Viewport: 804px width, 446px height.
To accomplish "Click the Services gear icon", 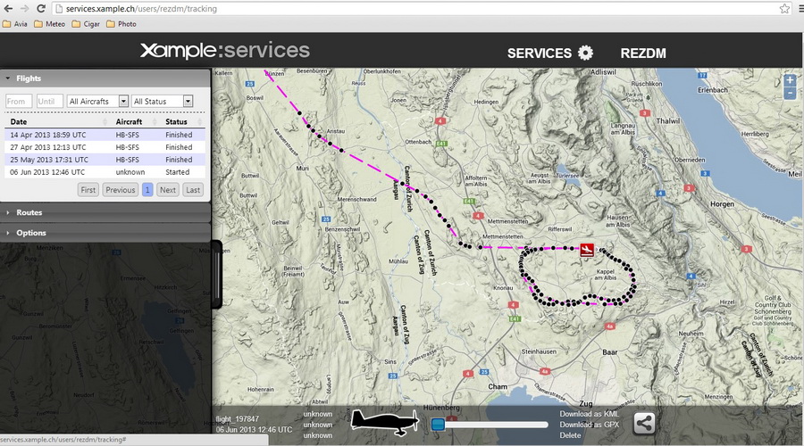I will [x=585, y=53].
